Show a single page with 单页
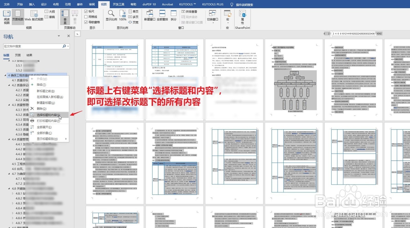 coord(134,11)
